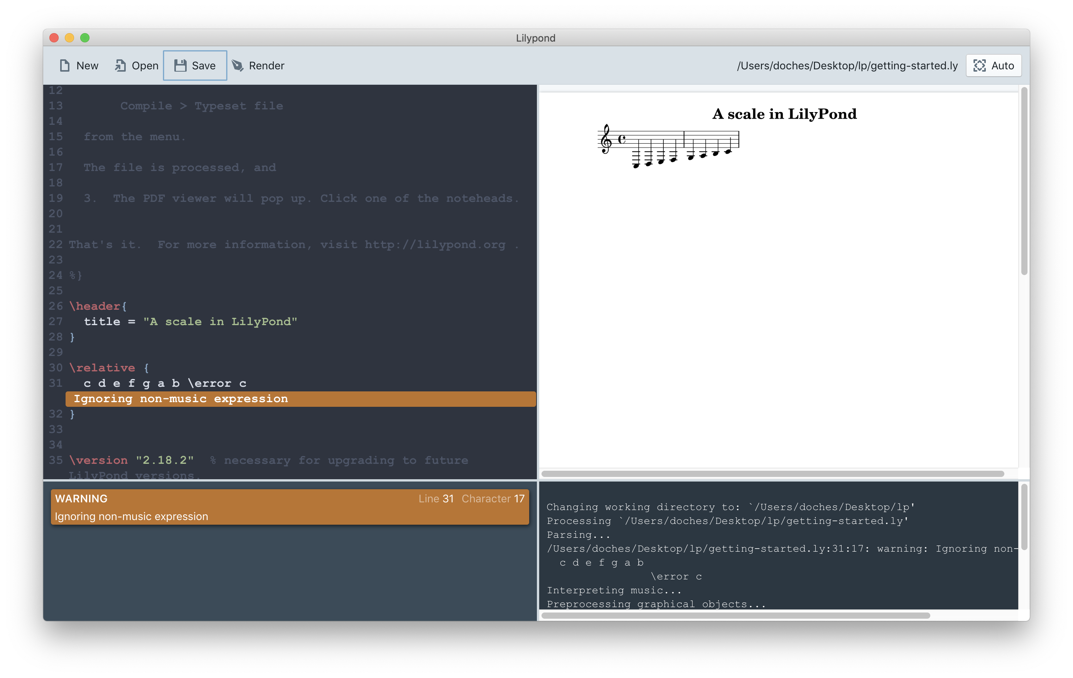Click the Render pen icon
The image size is (1073, 678).
(238, 65)
